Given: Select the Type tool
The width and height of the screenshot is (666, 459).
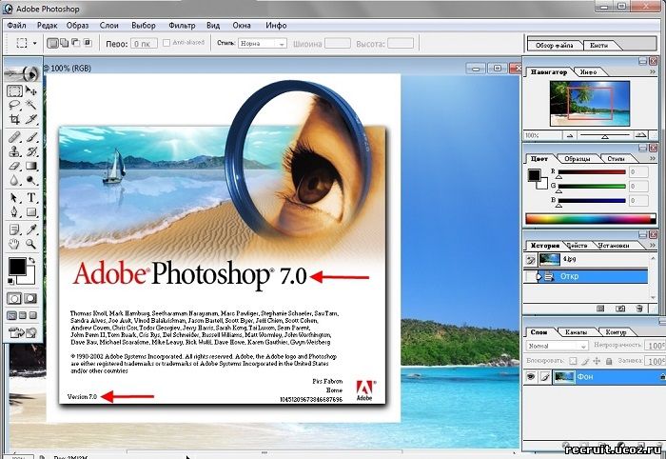Looking at the screenshot, I should click(x=31, y=198).
